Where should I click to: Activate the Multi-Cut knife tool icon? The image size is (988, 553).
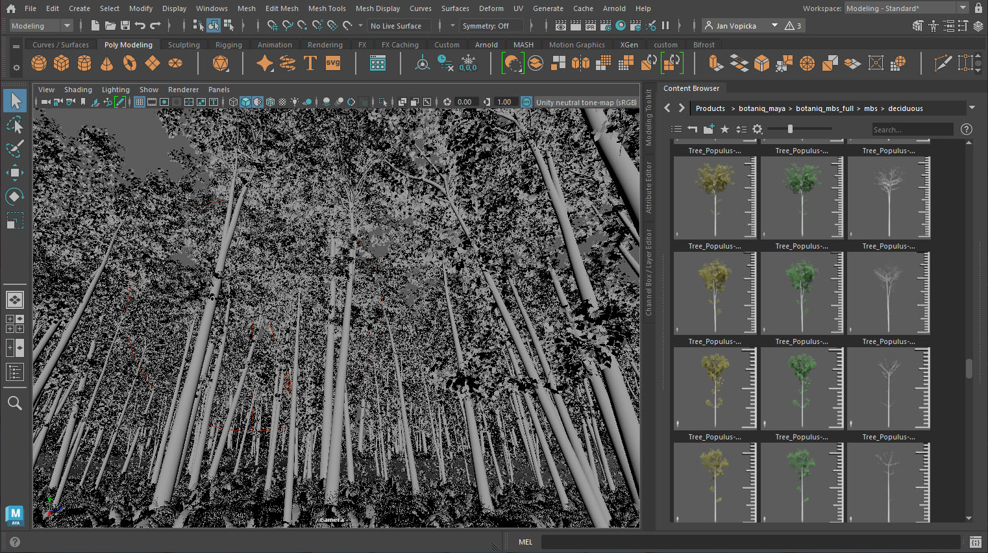[943, 64]
